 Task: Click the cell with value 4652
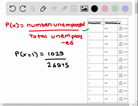[110, 68]
